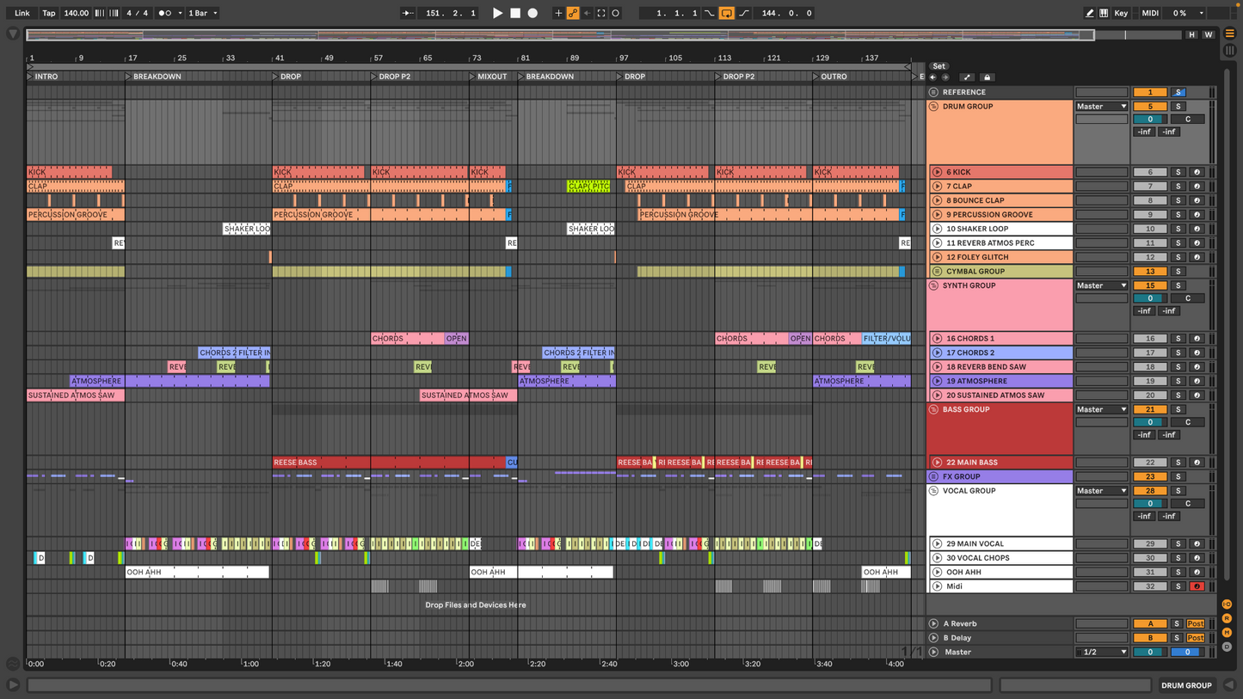Switch to Session View selector icon
Image resolution: width=1243 pixels, height=699 pixels.
(x=1230, y=50)
